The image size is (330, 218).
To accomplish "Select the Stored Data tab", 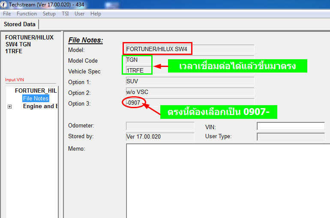I will (20, 24).
